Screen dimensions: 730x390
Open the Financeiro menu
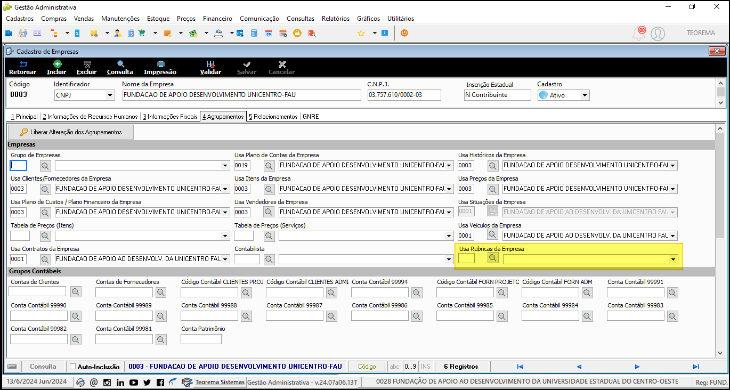coord(217,19)
